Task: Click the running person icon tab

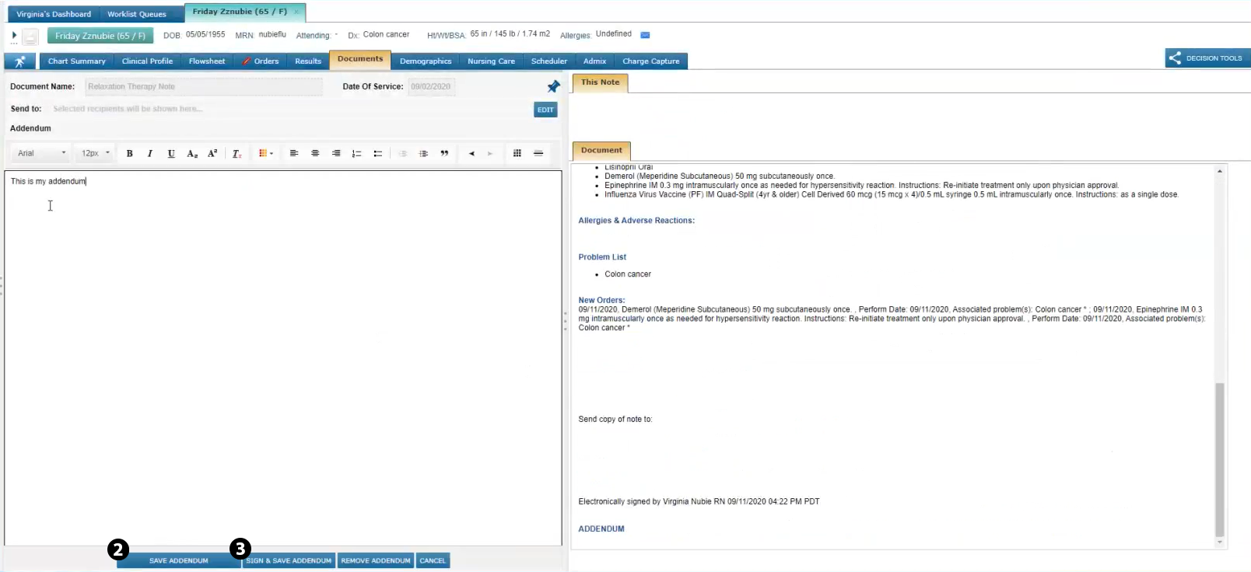Action: (19, 61)
